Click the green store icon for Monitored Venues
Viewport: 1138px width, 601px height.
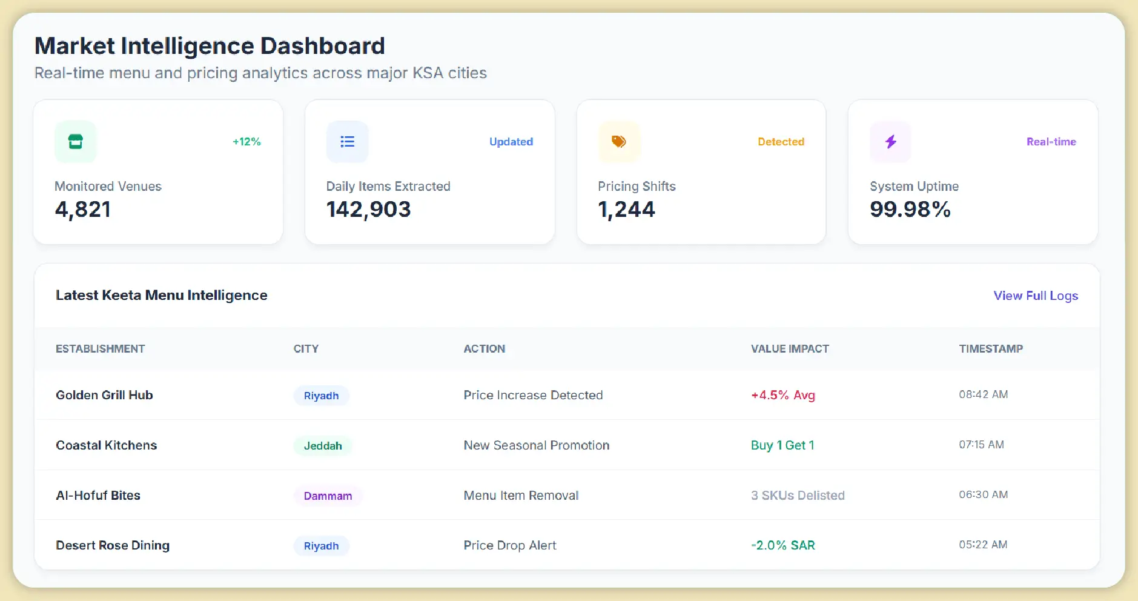75,142
